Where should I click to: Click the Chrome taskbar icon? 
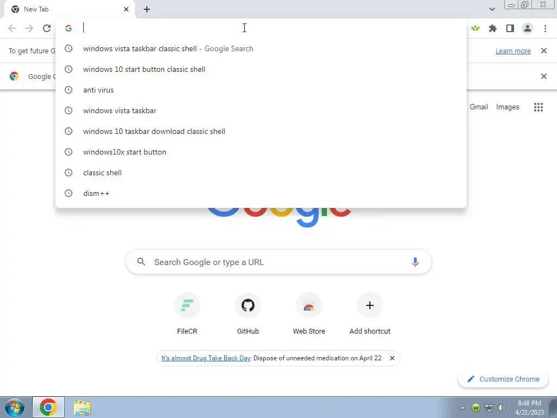[48, 407]
